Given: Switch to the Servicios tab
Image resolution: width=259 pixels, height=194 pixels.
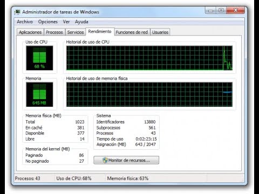Looking at the screenshot, I should click(x=76, y=32).
